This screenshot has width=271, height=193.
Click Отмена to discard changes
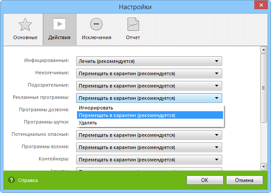pos(245,180)
